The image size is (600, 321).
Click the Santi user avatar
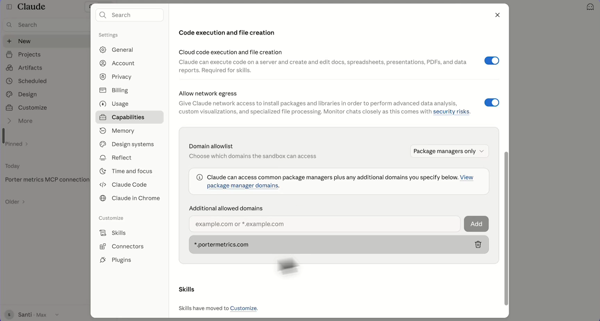(x=9, y=315)
